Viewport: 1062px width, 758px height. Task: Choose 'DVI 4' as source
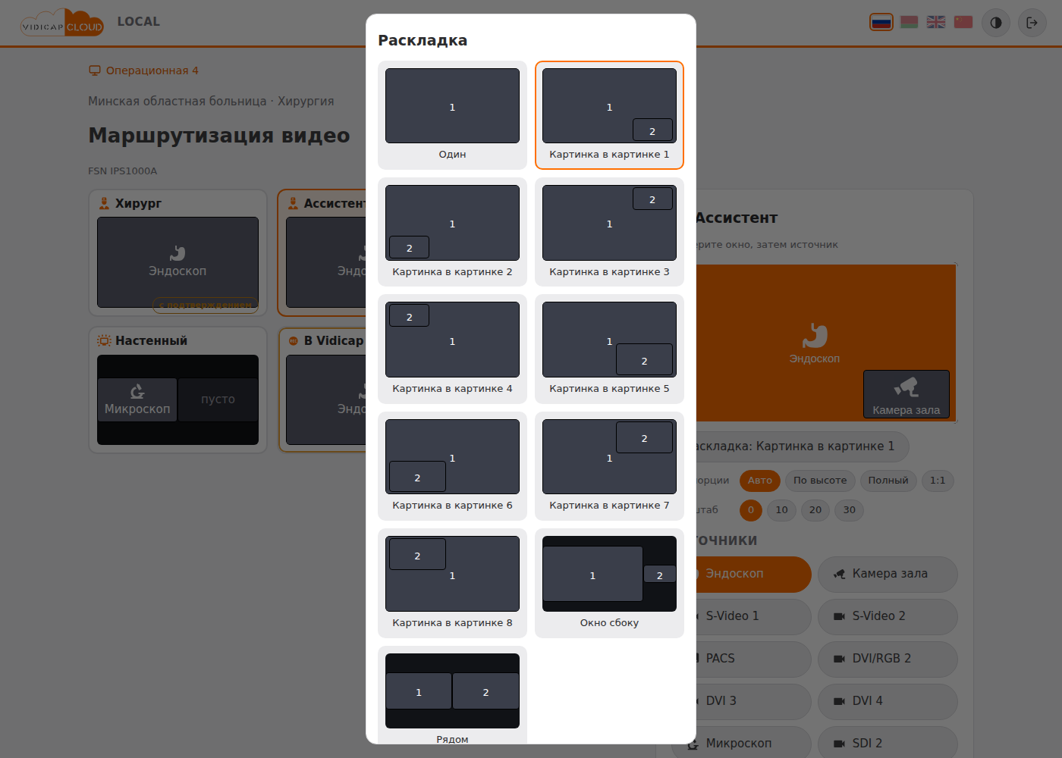point(888,702)
